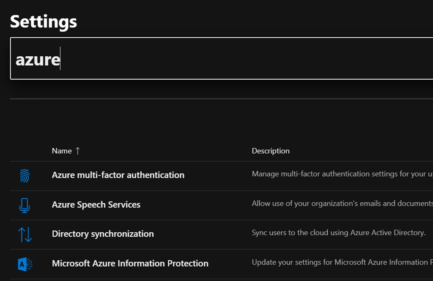Click the fingerprint icon for multi-factor authentication

coord(25,176)
